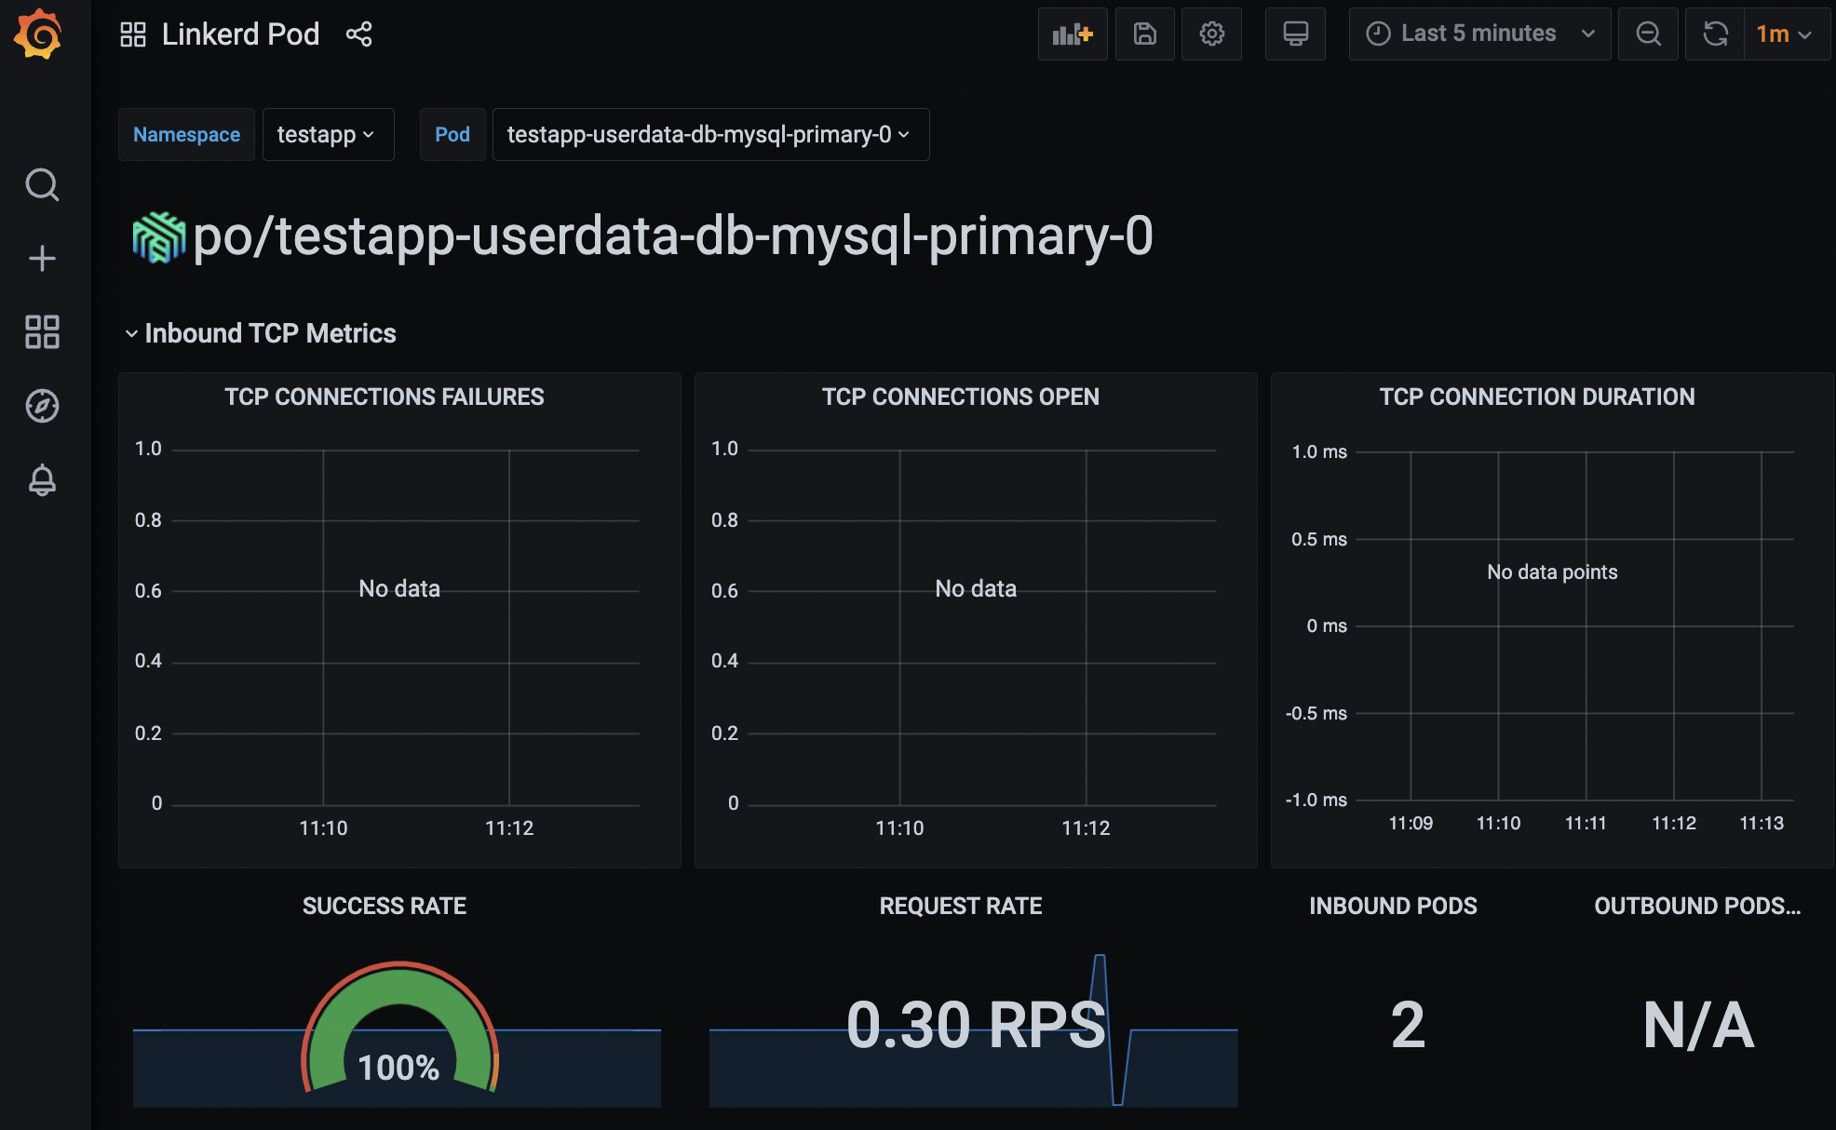1836x1130 pixels.
Task: Open INBOUND PODS panel title menu
Action: tap(1393, 906)
